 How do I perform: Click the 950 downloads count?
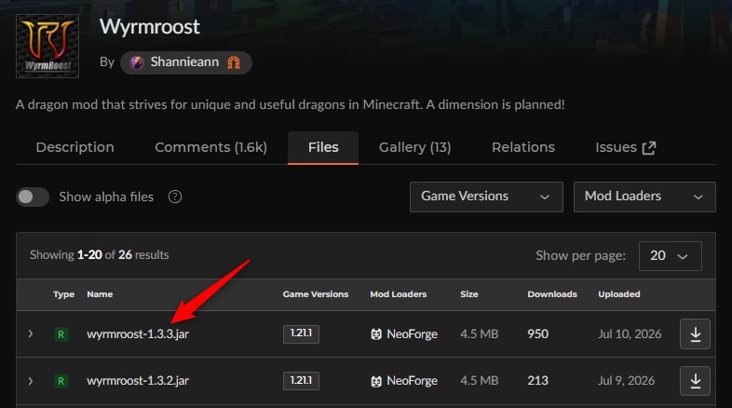click(537, 333)
